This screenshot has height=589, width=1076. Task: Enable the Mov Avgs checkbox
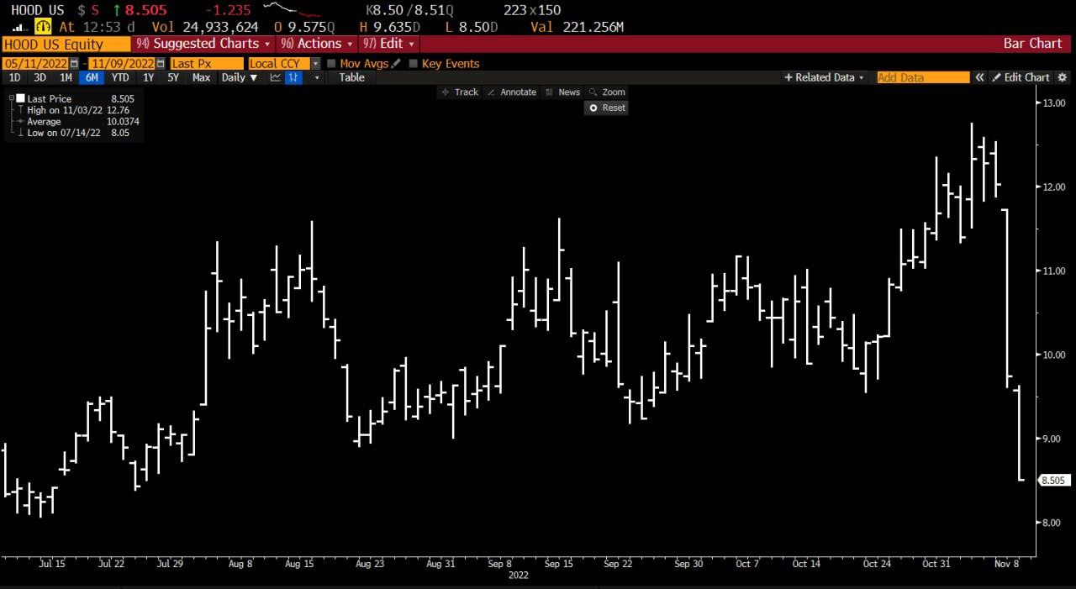(x=331, y=64)
